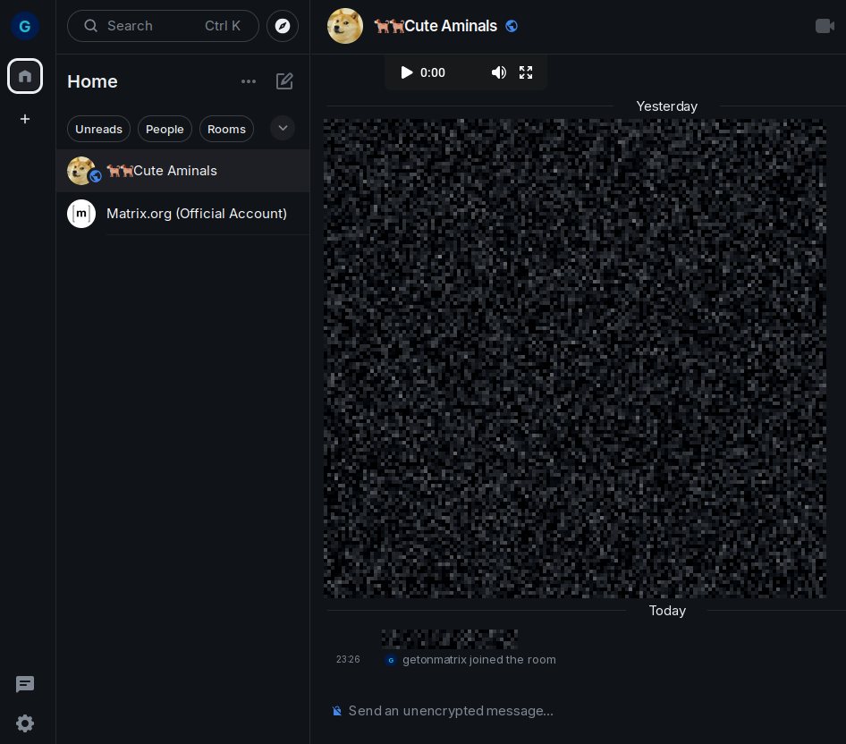Open the Home options three-dot menu
Viewport: 846px width, 744px height.
(249, 81)
